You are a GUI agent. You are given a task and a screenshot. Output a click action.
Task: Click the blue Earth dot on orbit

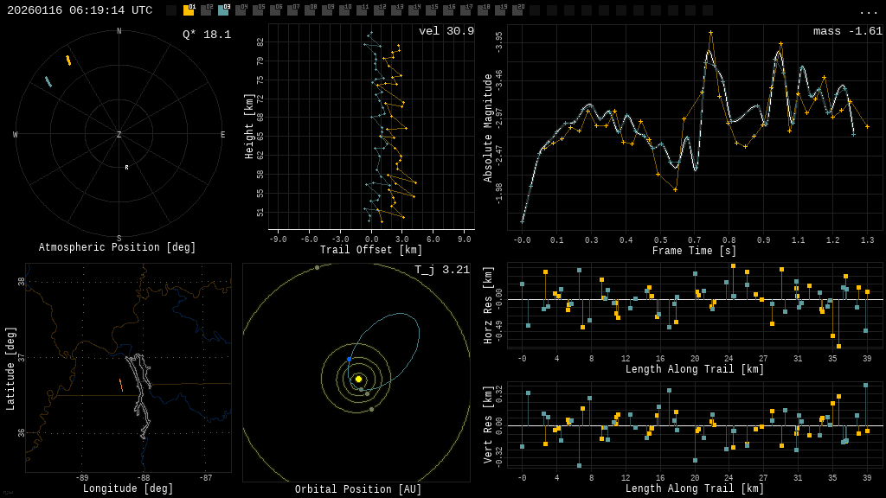click(x=350, y=359)
